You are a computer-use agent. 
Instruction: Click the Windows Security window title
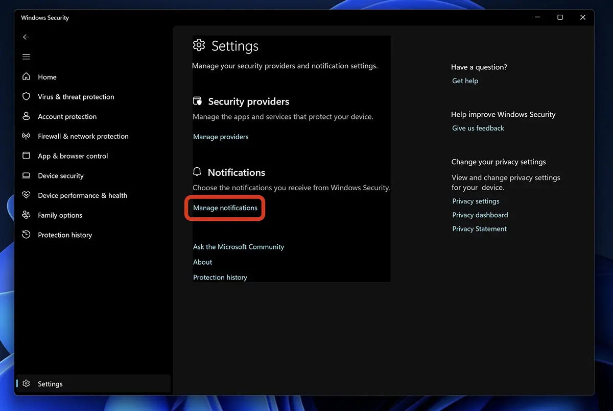tap(45, 18)
